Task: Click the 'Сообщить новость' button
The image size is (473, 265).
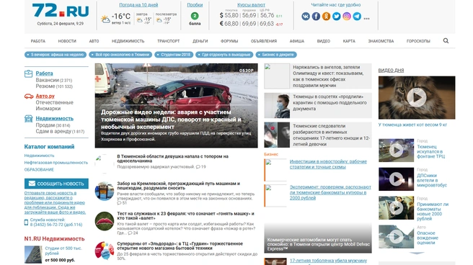Action: click(56, 184)
